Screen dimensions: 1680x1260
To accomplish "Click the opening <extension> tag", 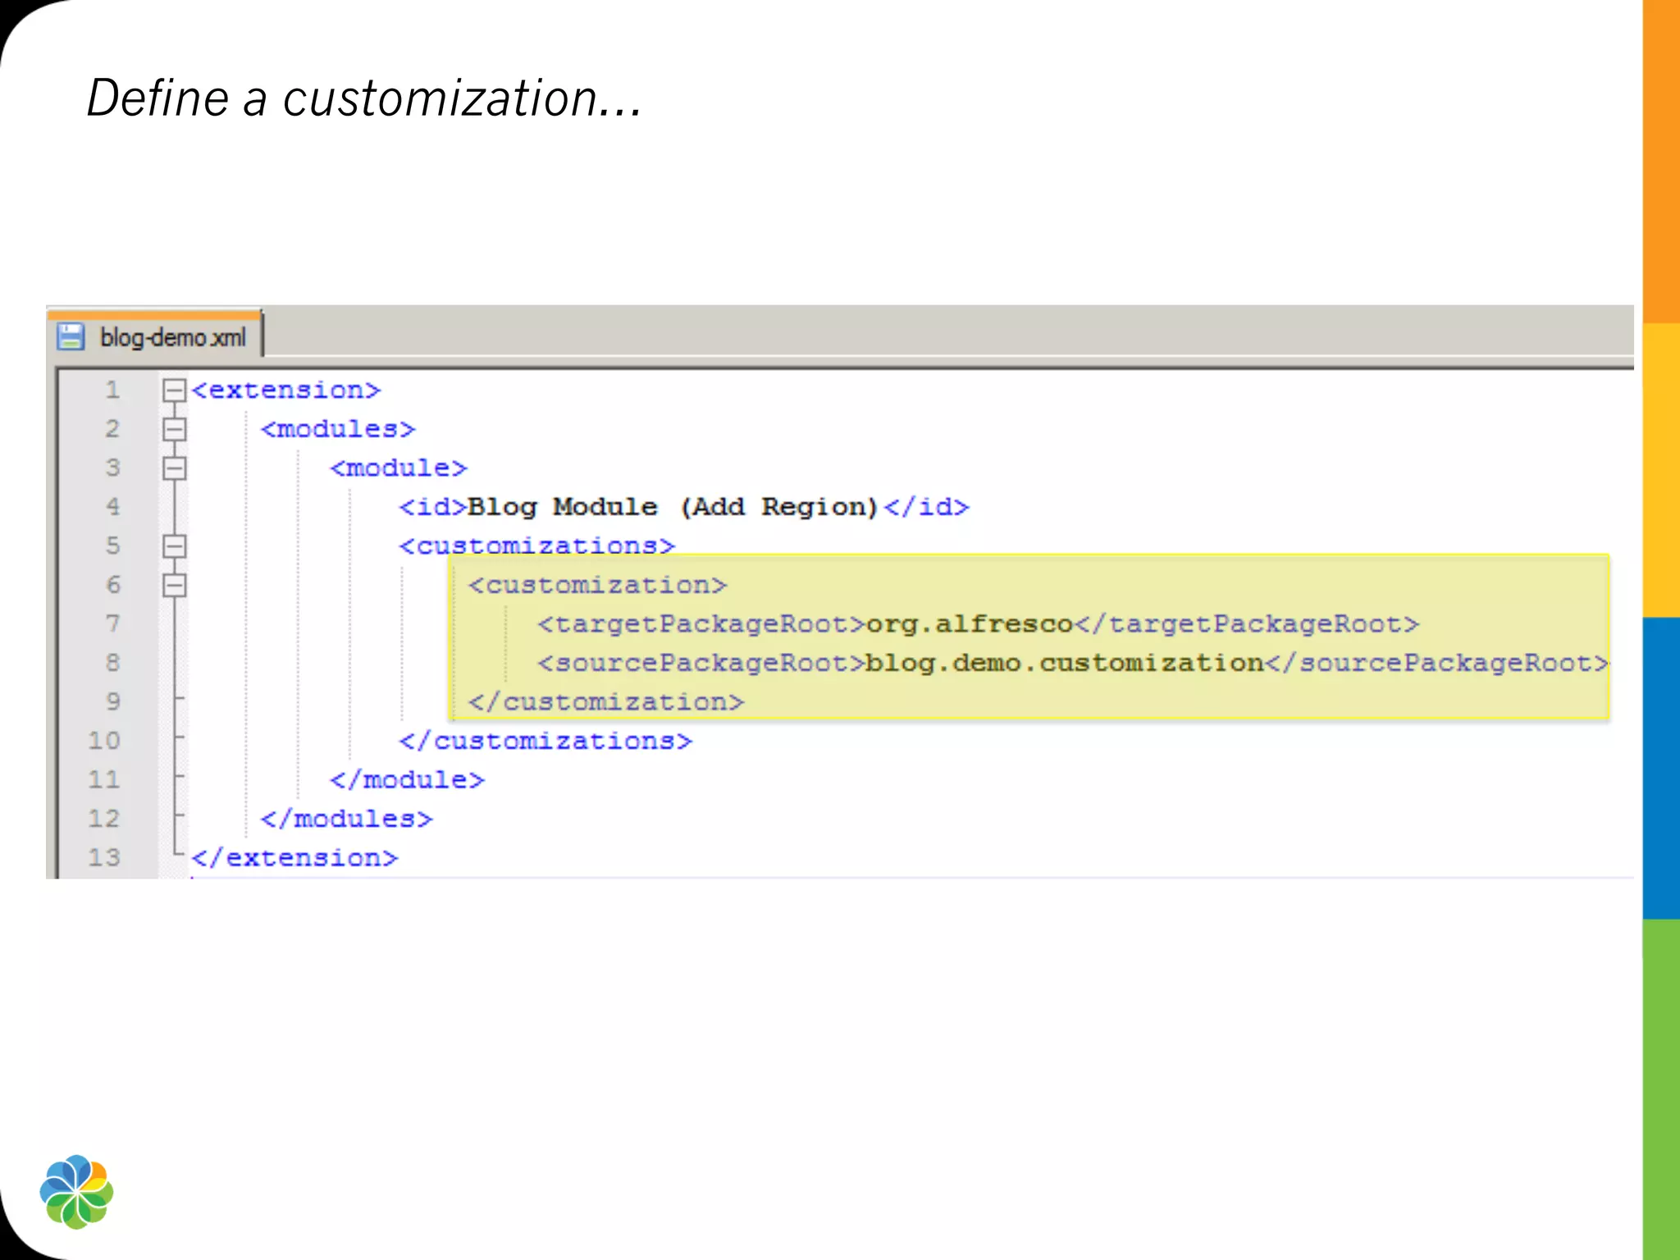I will 286,390.
